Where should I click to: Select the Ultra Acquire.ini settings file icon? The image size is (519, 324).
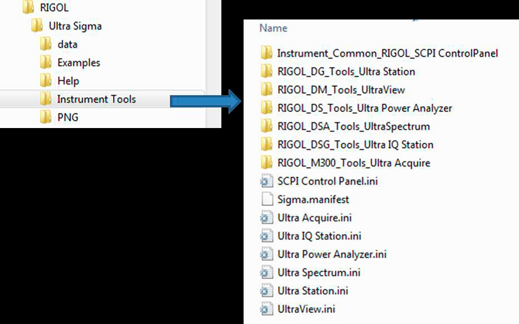tap(266, 218)
